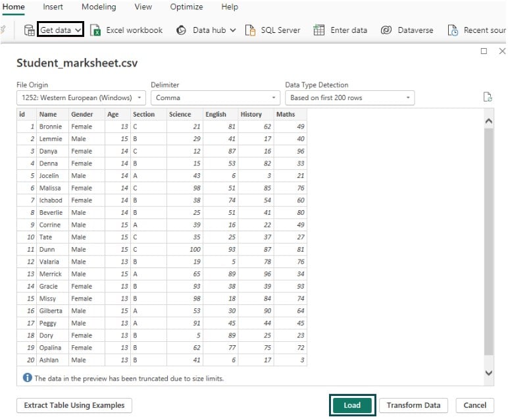Click the name cell Malissa
The image size is (508, 419).
coord(53,188)
